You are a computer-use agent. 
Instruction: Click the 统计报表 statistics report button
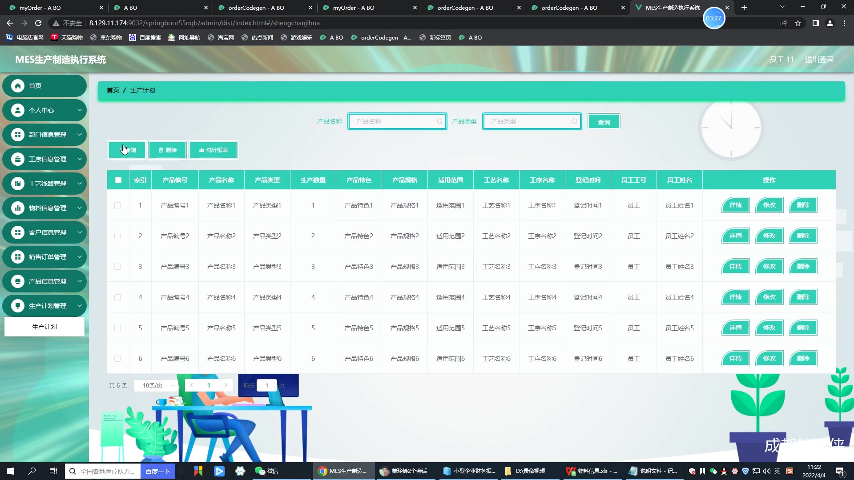point(213,150)
